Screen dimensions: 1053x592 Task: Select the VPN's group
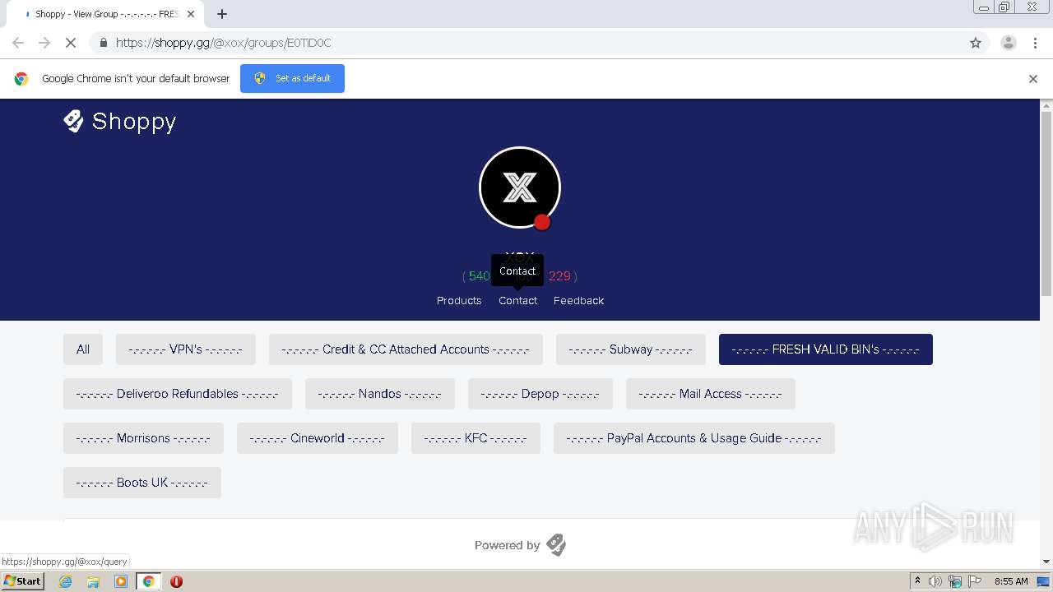186,349
